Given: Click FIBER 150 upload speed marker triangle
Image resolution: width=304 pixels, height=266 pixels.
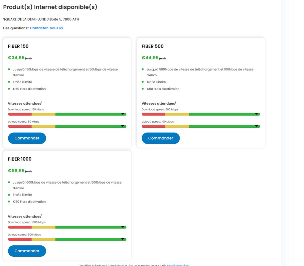Looking at the screenshot, I should (123, 126).
